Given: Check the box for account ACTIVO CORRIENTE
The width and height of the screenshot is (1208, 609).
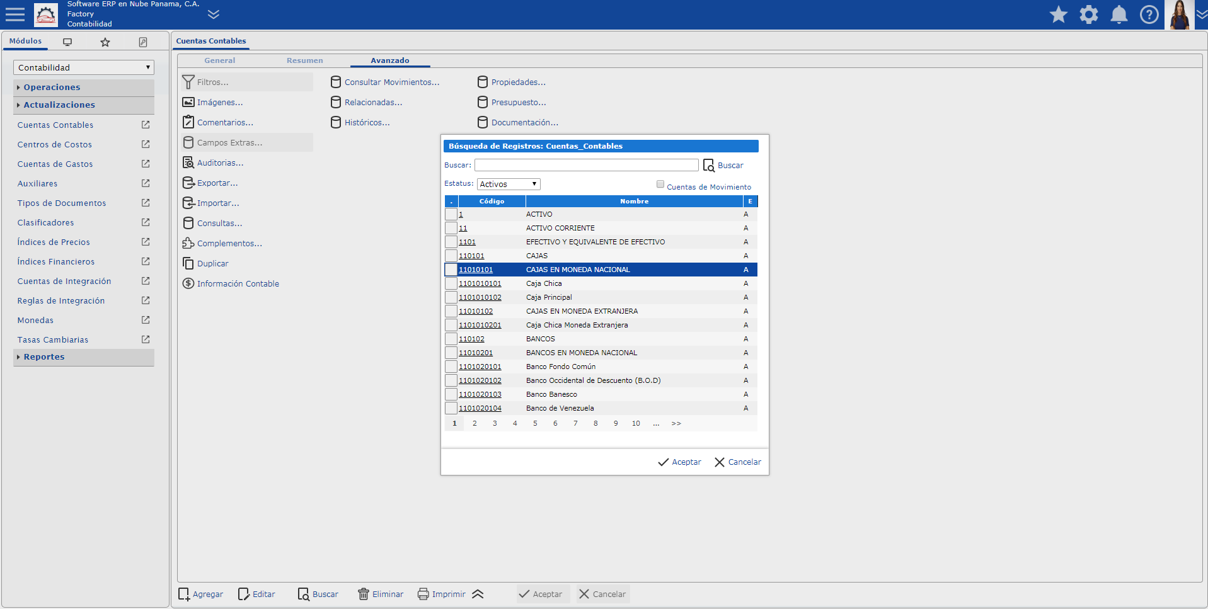Looking at the screenshot, I should (451, 228).
